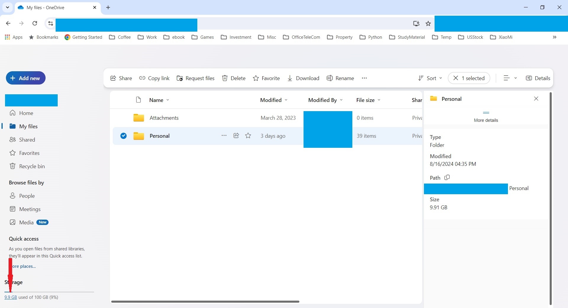Click the horizontal scrollbar below the file list
The width and height of the screenshot is (568, 308).
point(205,301)
